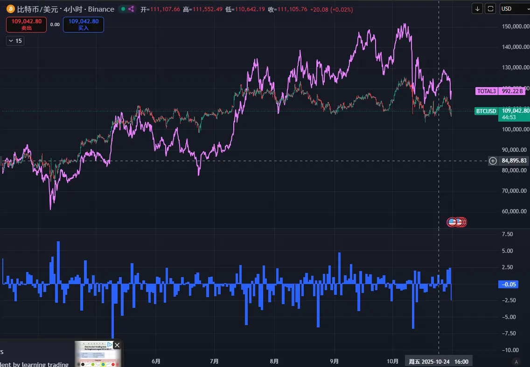Click the US flag economic event icons
This screenshot has height=367, width=530.
pos(457,222)
